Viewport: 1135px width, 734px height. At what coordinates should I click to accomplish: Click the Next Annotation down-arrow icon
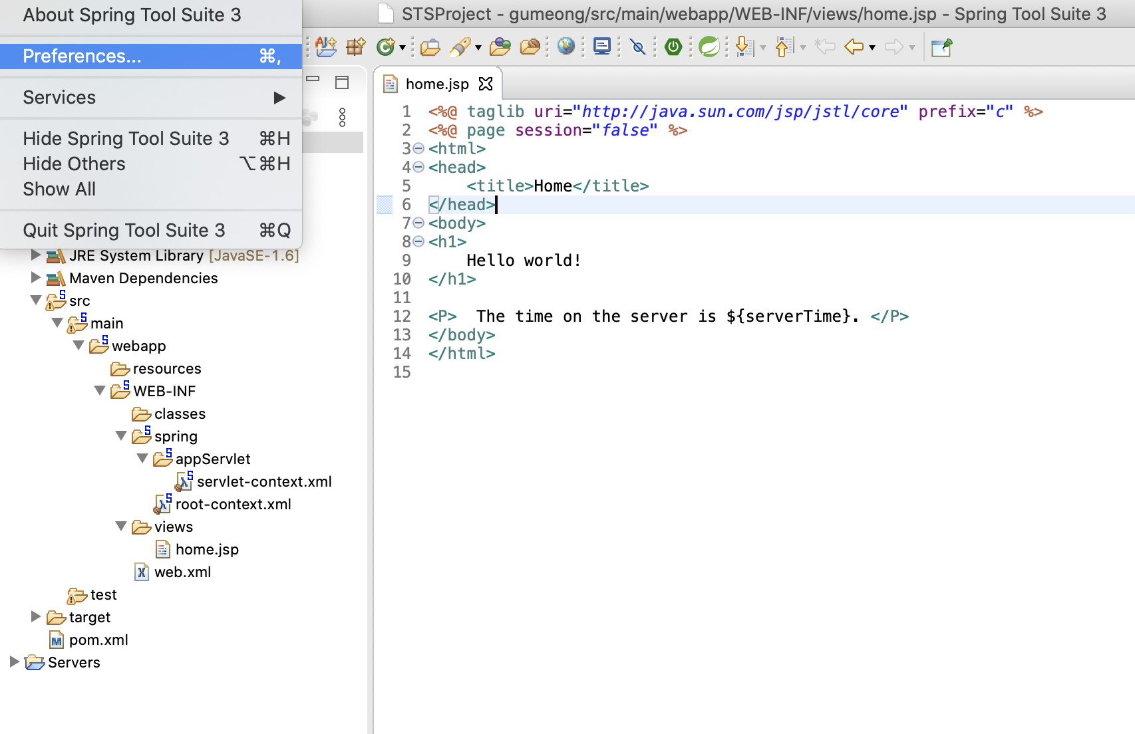744,47
